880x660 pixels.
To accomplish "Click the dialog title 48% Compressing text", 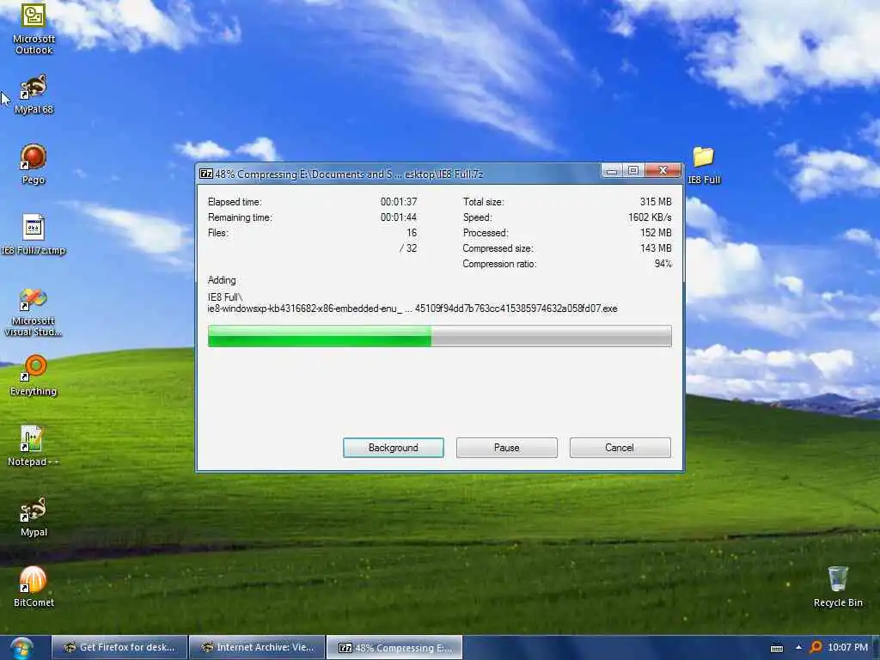I will pyautogui.click(x=349, y=174).
